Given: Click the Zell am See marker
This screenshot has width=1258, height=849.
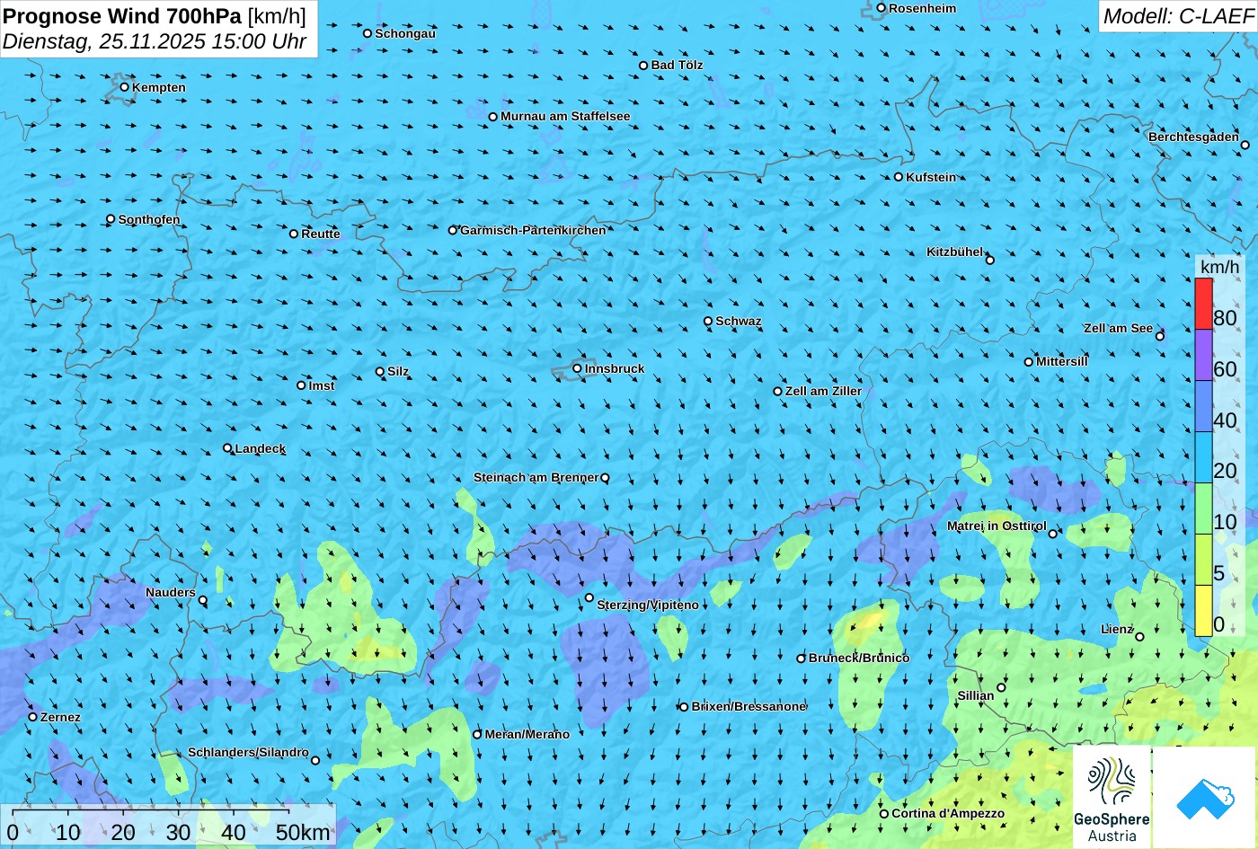Looking at the screenshot, I should tap(1160, 336).
